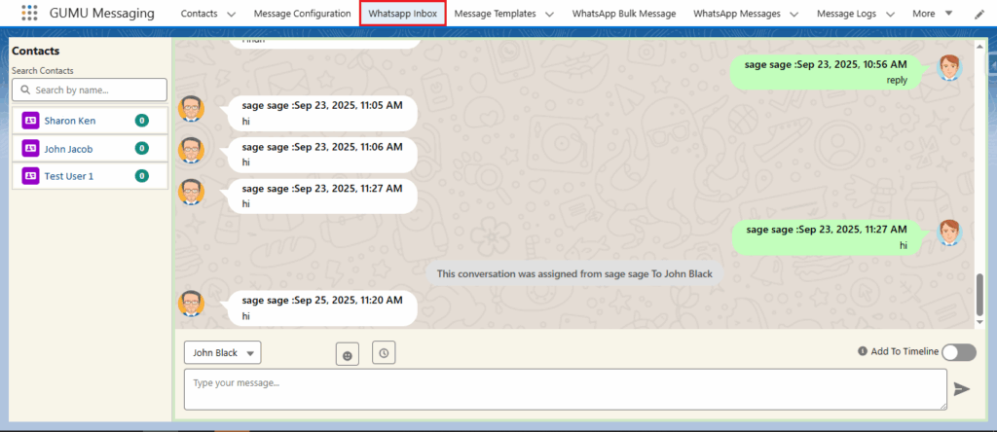Click the Type your message text box
This screenshot has height=432, width=997.
coord(565,389)
